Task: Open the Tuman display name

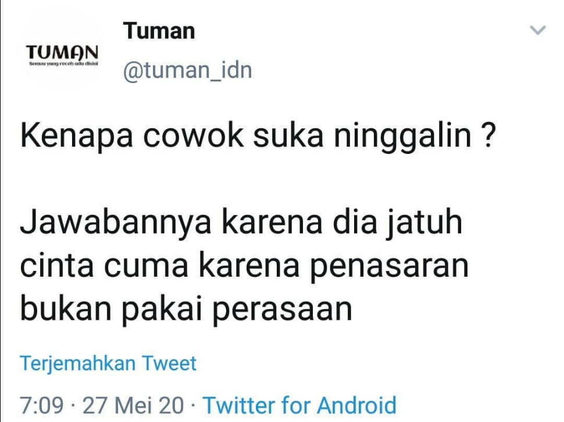Action: pyautogui.click(x=159, y=31)
